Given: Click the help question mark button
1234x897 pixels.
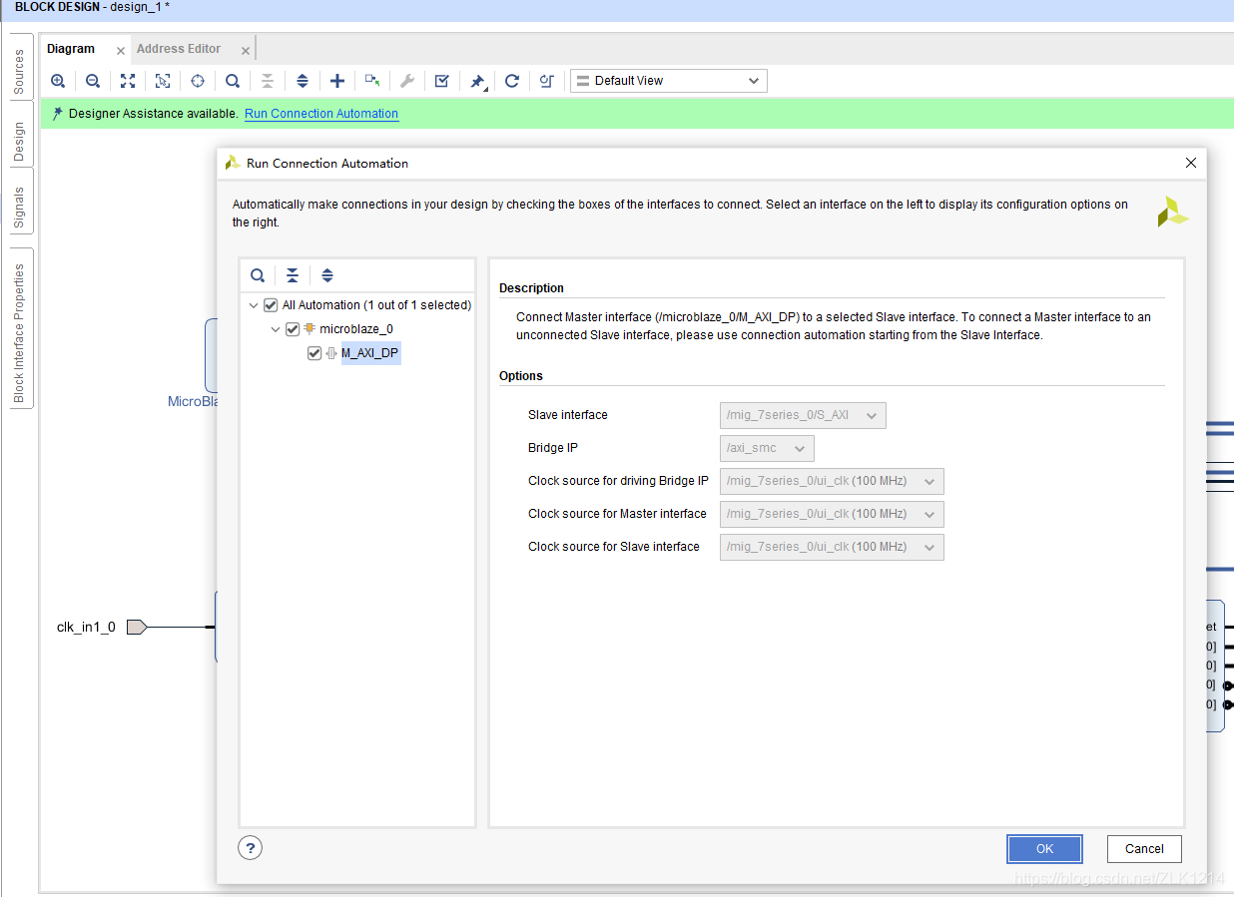Looking at the screenshot, I should (x=251, y=848).
